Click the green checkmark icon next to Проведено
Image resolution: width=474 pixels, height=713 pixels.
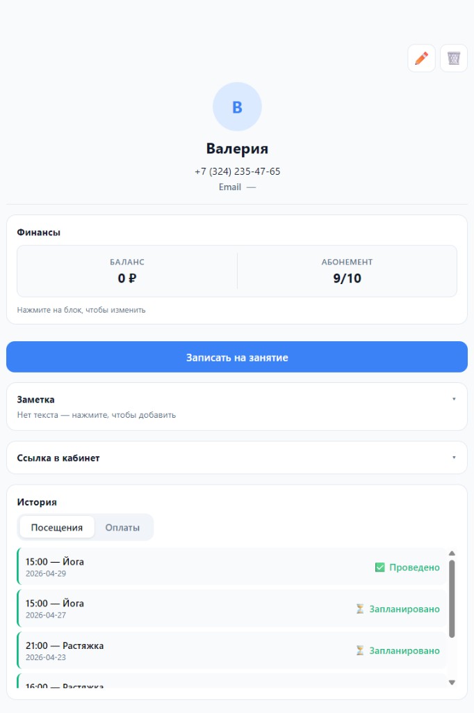[380, 567]
